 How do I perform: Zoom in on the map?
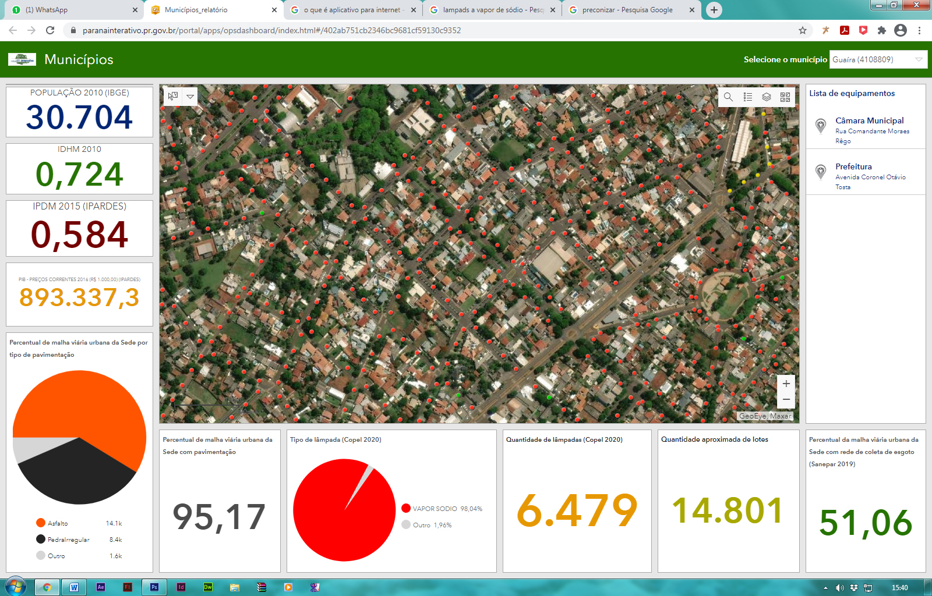click(x=786, y=384)
